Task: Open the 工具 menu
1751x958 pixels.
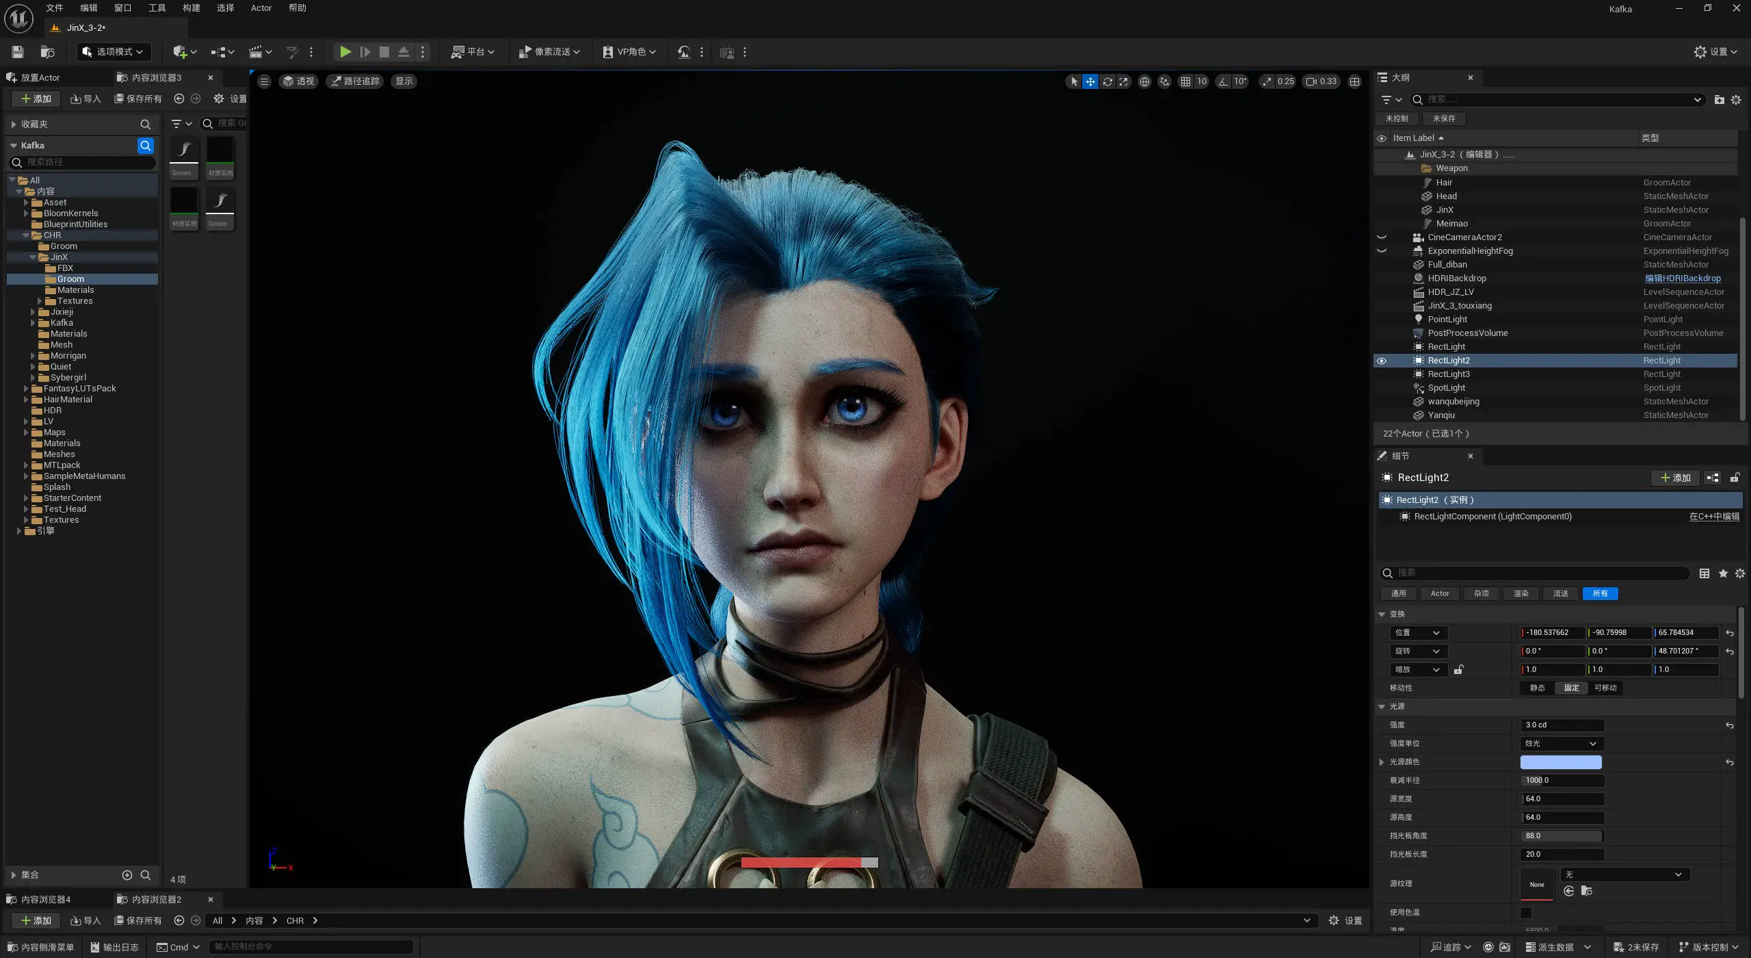Action: click(x=157, y=8)
